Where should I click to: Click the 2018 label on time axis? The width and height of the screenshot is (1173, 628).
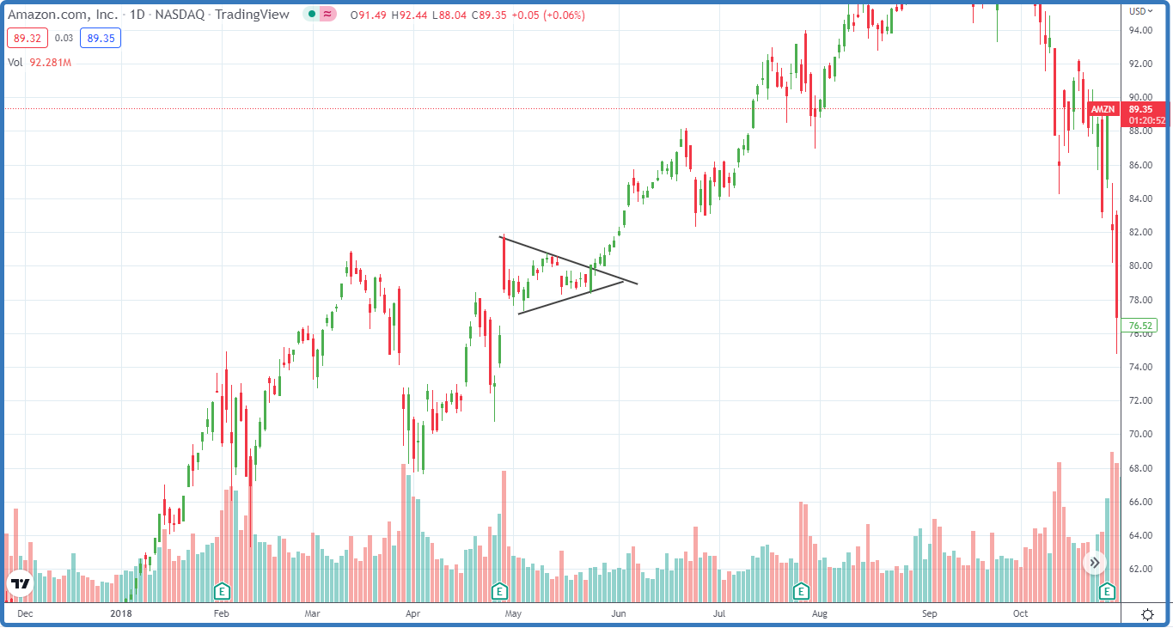click(x=121, y=614)
